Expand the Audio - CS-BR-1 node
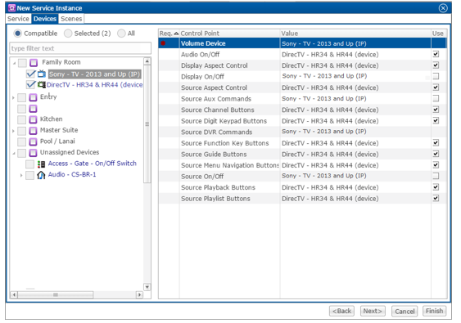This screenshot has width=461, height=323. [x=21, y=175]
